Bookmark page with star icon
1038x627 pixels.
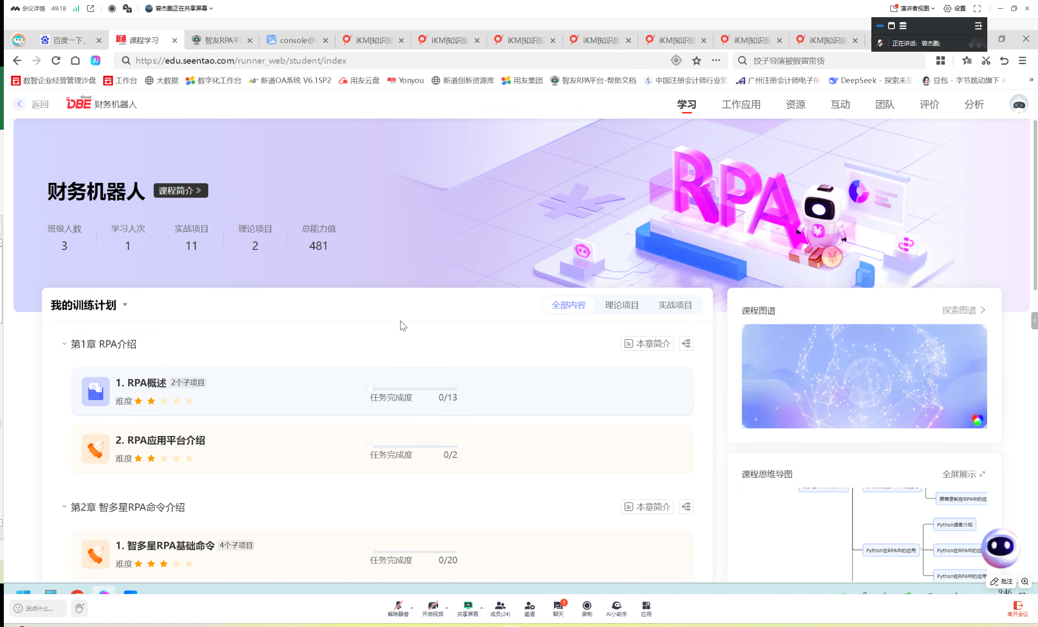tap(697, 61)
